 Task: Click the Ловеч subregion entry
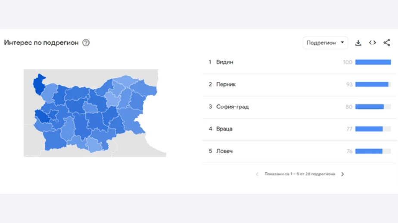(224, 151)
